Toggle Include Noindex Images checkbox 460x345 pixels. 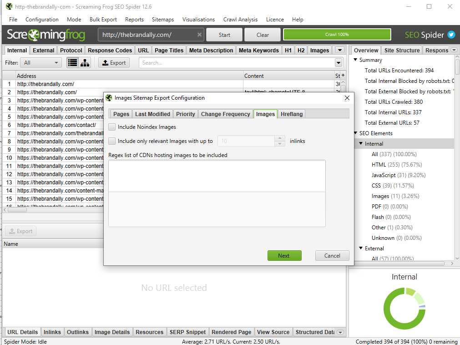pos(112,127)
